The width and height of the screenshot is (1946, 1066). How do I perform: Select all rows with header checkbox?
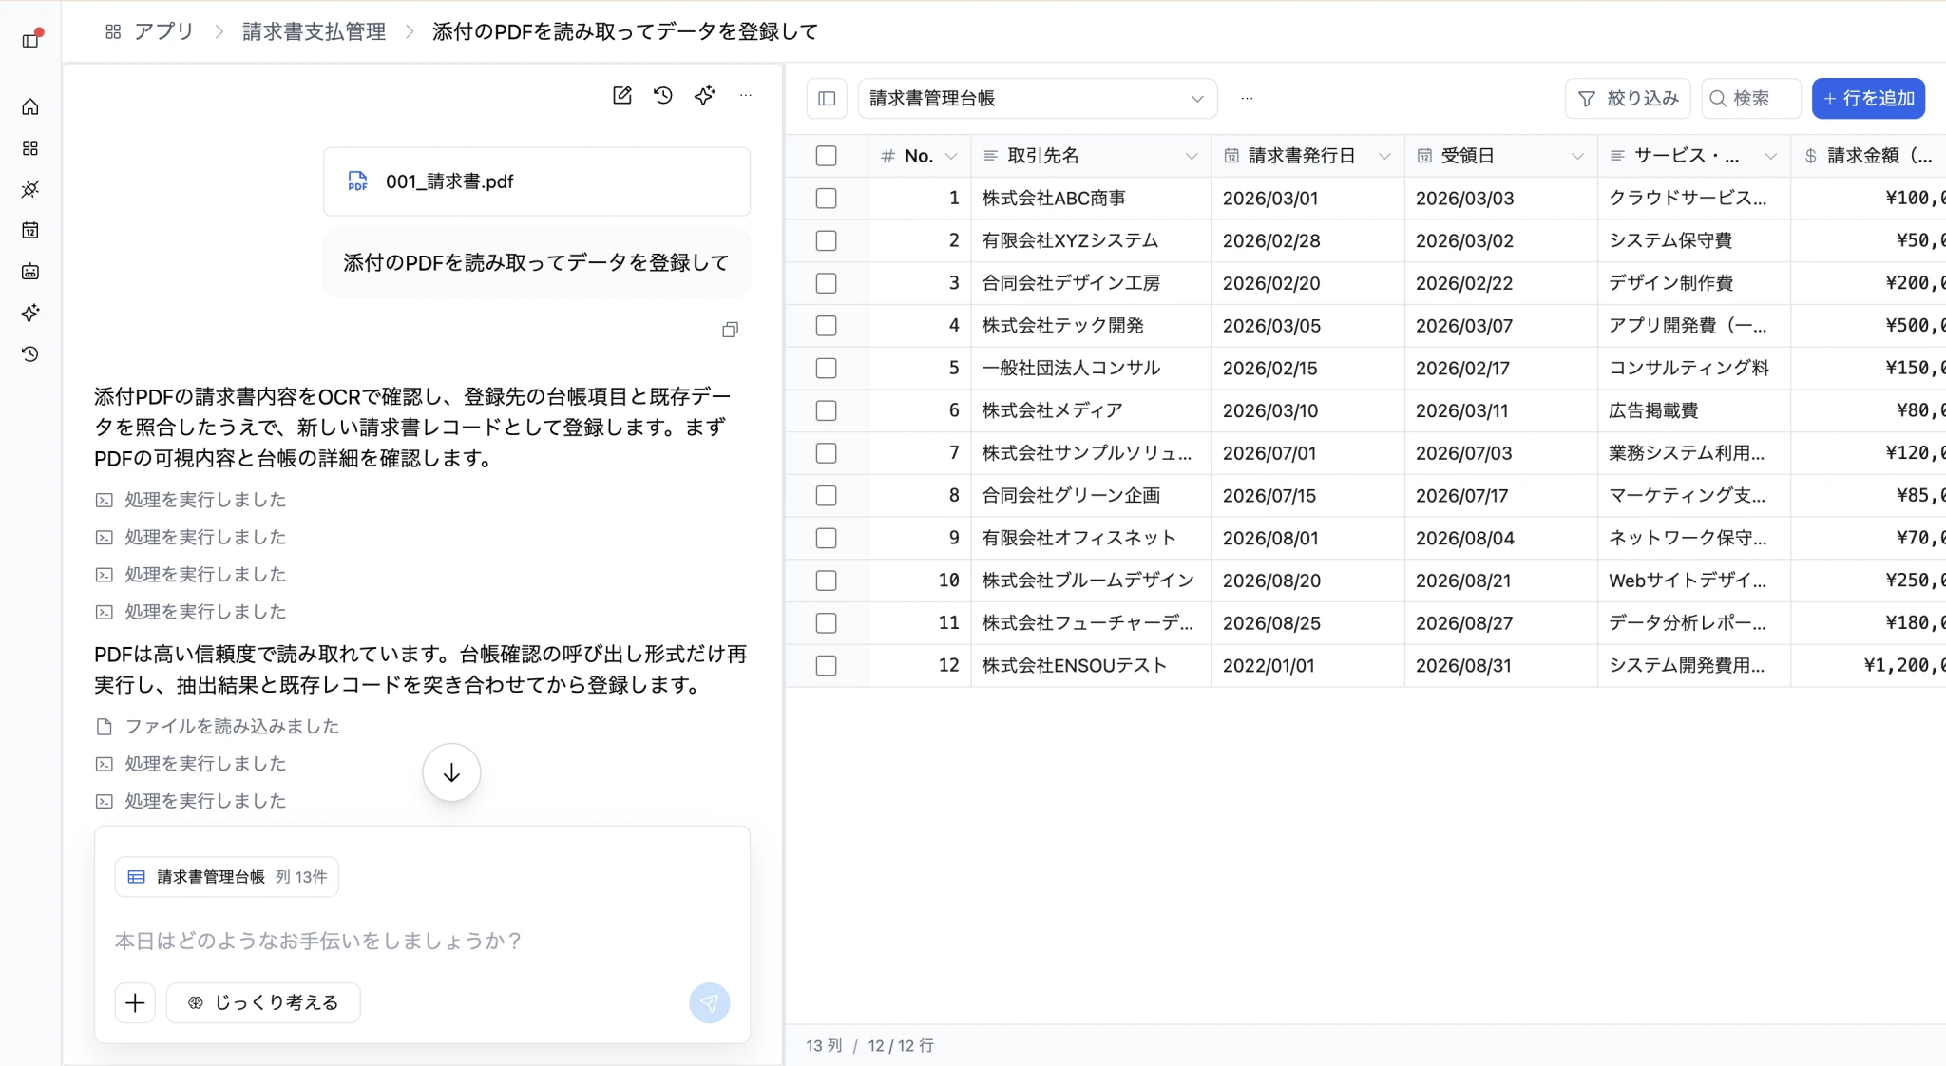(827, 156)
